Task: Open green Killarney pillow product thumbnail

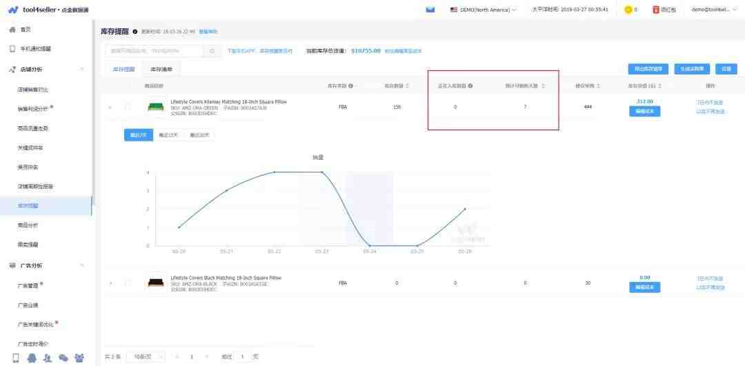Action: point(155,107)
